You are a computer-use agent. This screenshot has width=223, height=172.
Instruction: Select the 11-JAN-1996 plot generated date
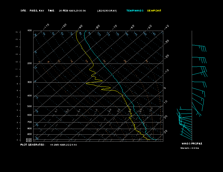[x=64, y=145]
